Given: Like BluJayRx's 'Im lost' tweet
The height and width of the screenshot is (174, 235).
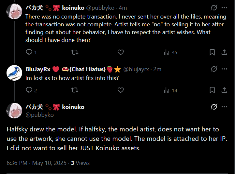Looking at the screenshot, I should pyautogui.click(x=121, y=90).
